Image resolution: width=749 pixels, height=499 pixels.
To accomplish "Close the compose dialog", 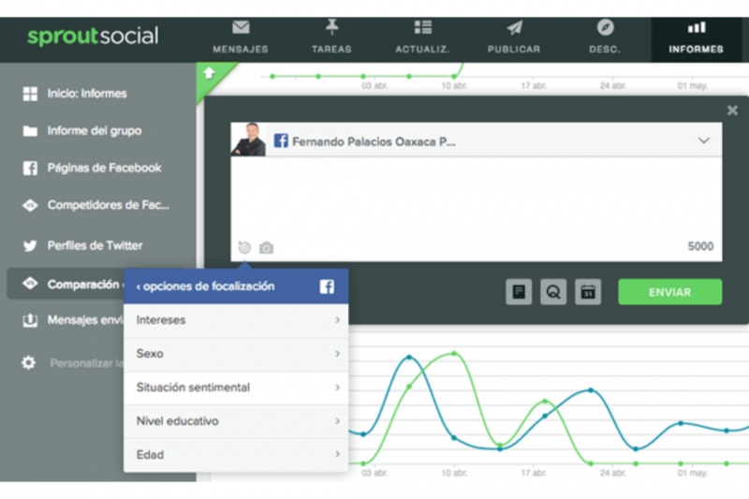I will (732, 110).
